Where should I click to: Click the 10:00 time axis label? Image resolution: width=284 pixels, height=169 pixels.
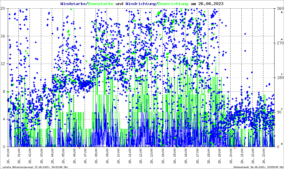(118, 156)
